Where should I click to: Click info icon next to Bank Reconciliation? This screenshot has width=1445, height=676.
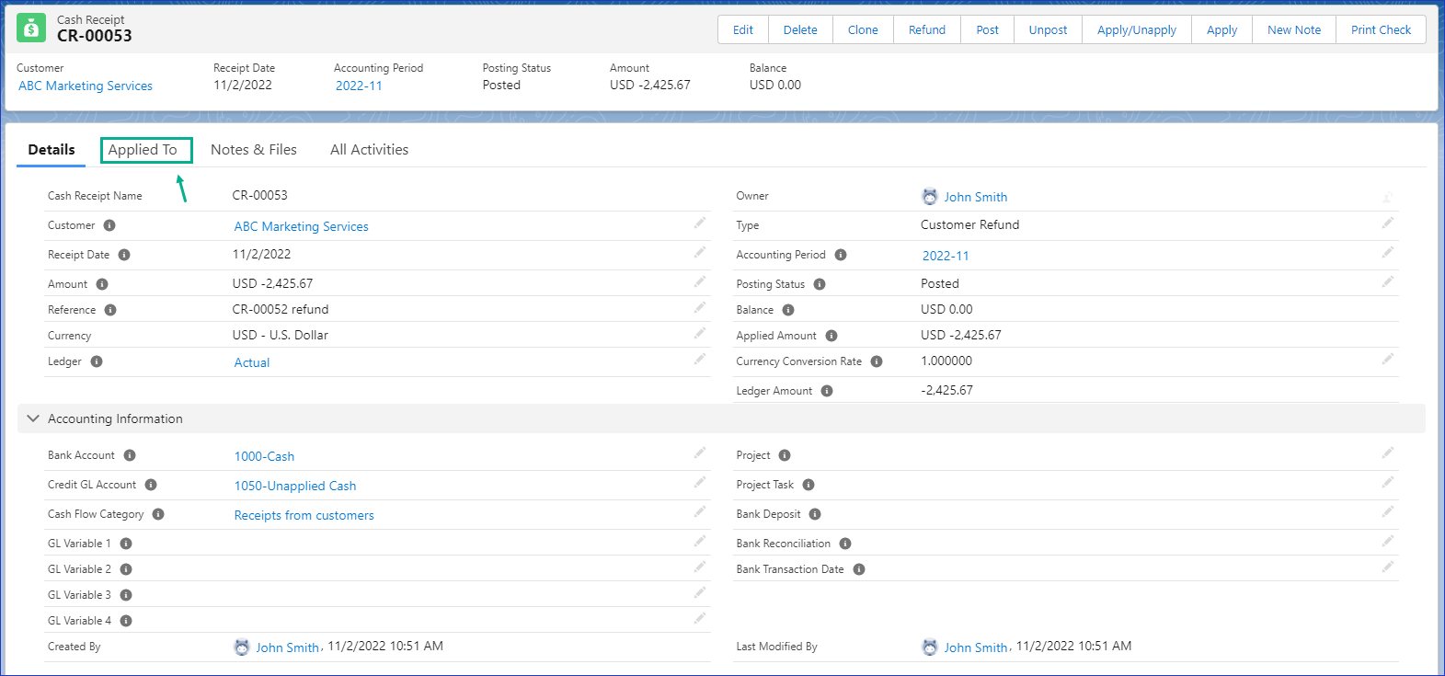pos(845,544)
